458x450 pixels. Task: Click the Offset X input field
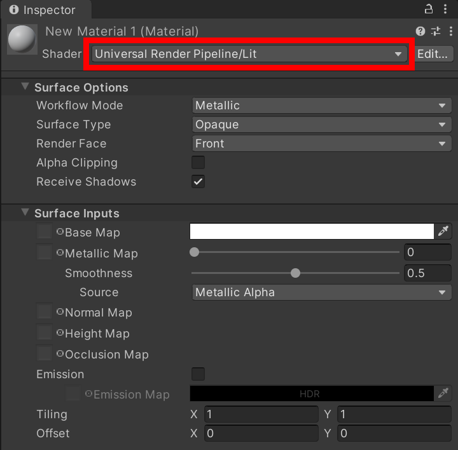click(261, 433)
